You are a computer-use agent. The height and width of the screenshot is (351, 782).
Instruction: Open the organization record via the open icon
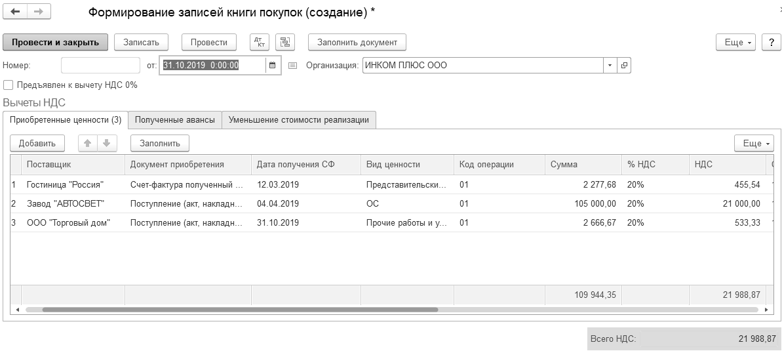[x=624, y=65]
